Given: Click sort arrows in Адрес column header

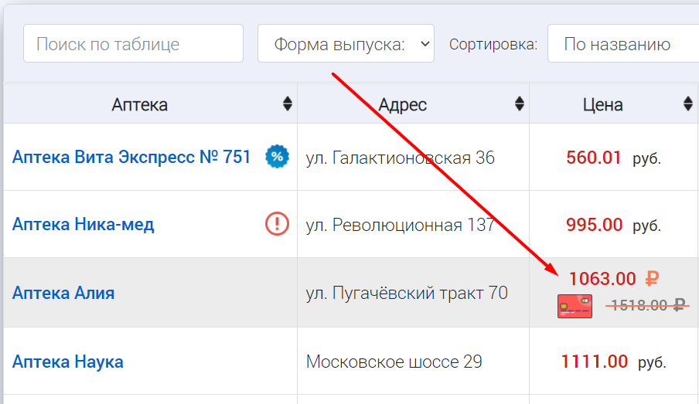Looking at the screenshot, I should tap(520, 104).
